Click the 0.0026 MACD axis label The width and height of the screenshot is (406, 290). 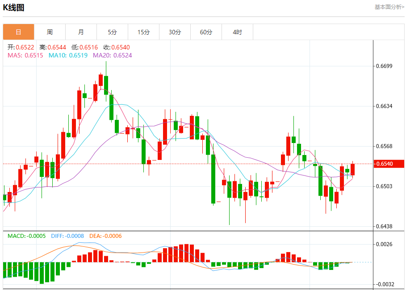(384, 244)
